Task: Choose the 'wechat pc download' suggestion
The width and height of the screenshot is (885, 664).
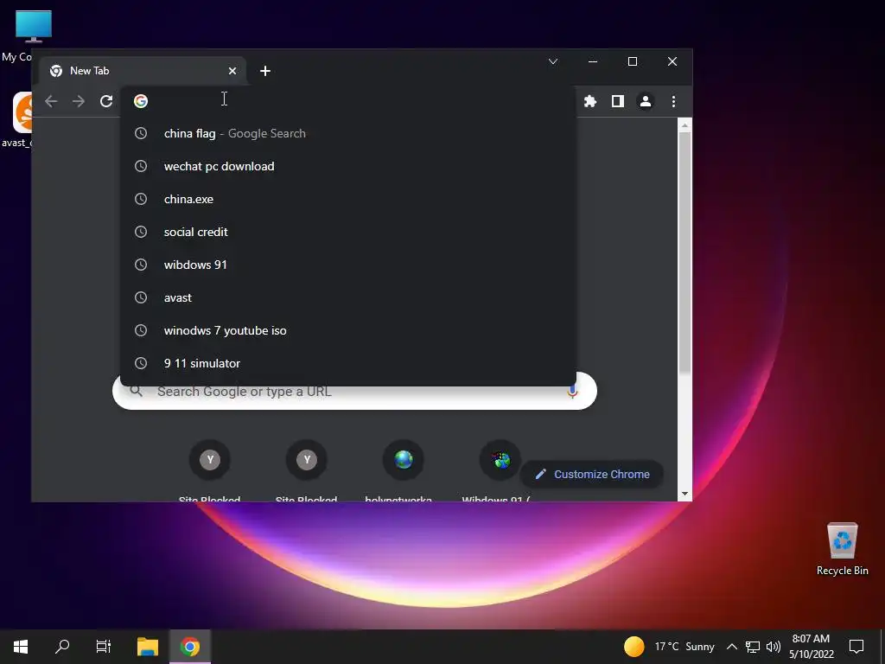Action: 348,166
